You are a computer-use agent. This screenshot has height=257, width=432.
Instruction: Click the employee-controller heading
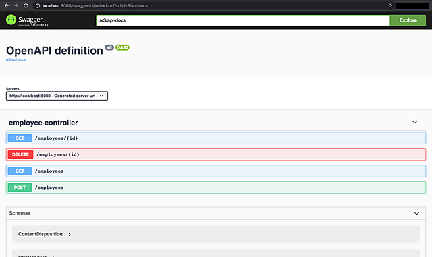43,123
